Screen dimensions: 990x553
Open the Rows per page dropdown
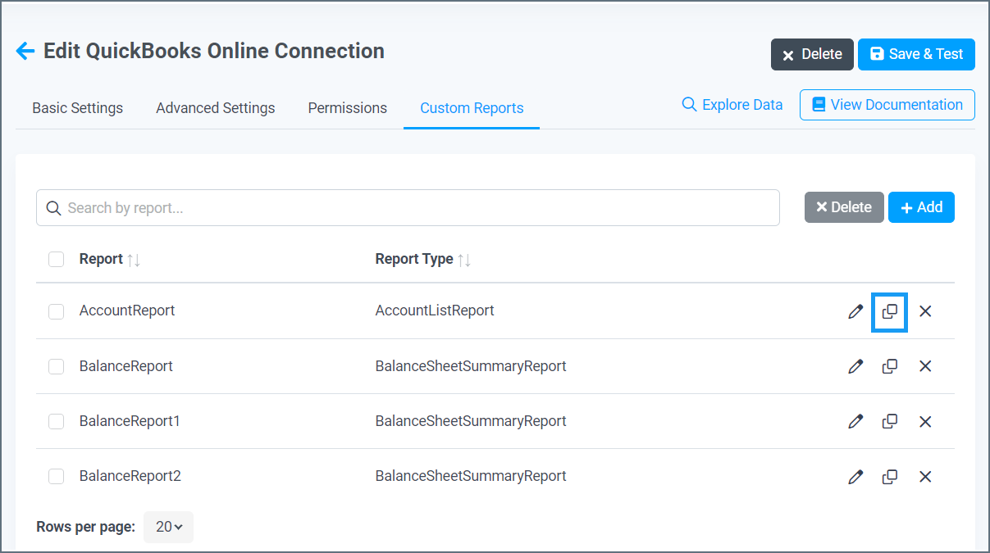168,527
